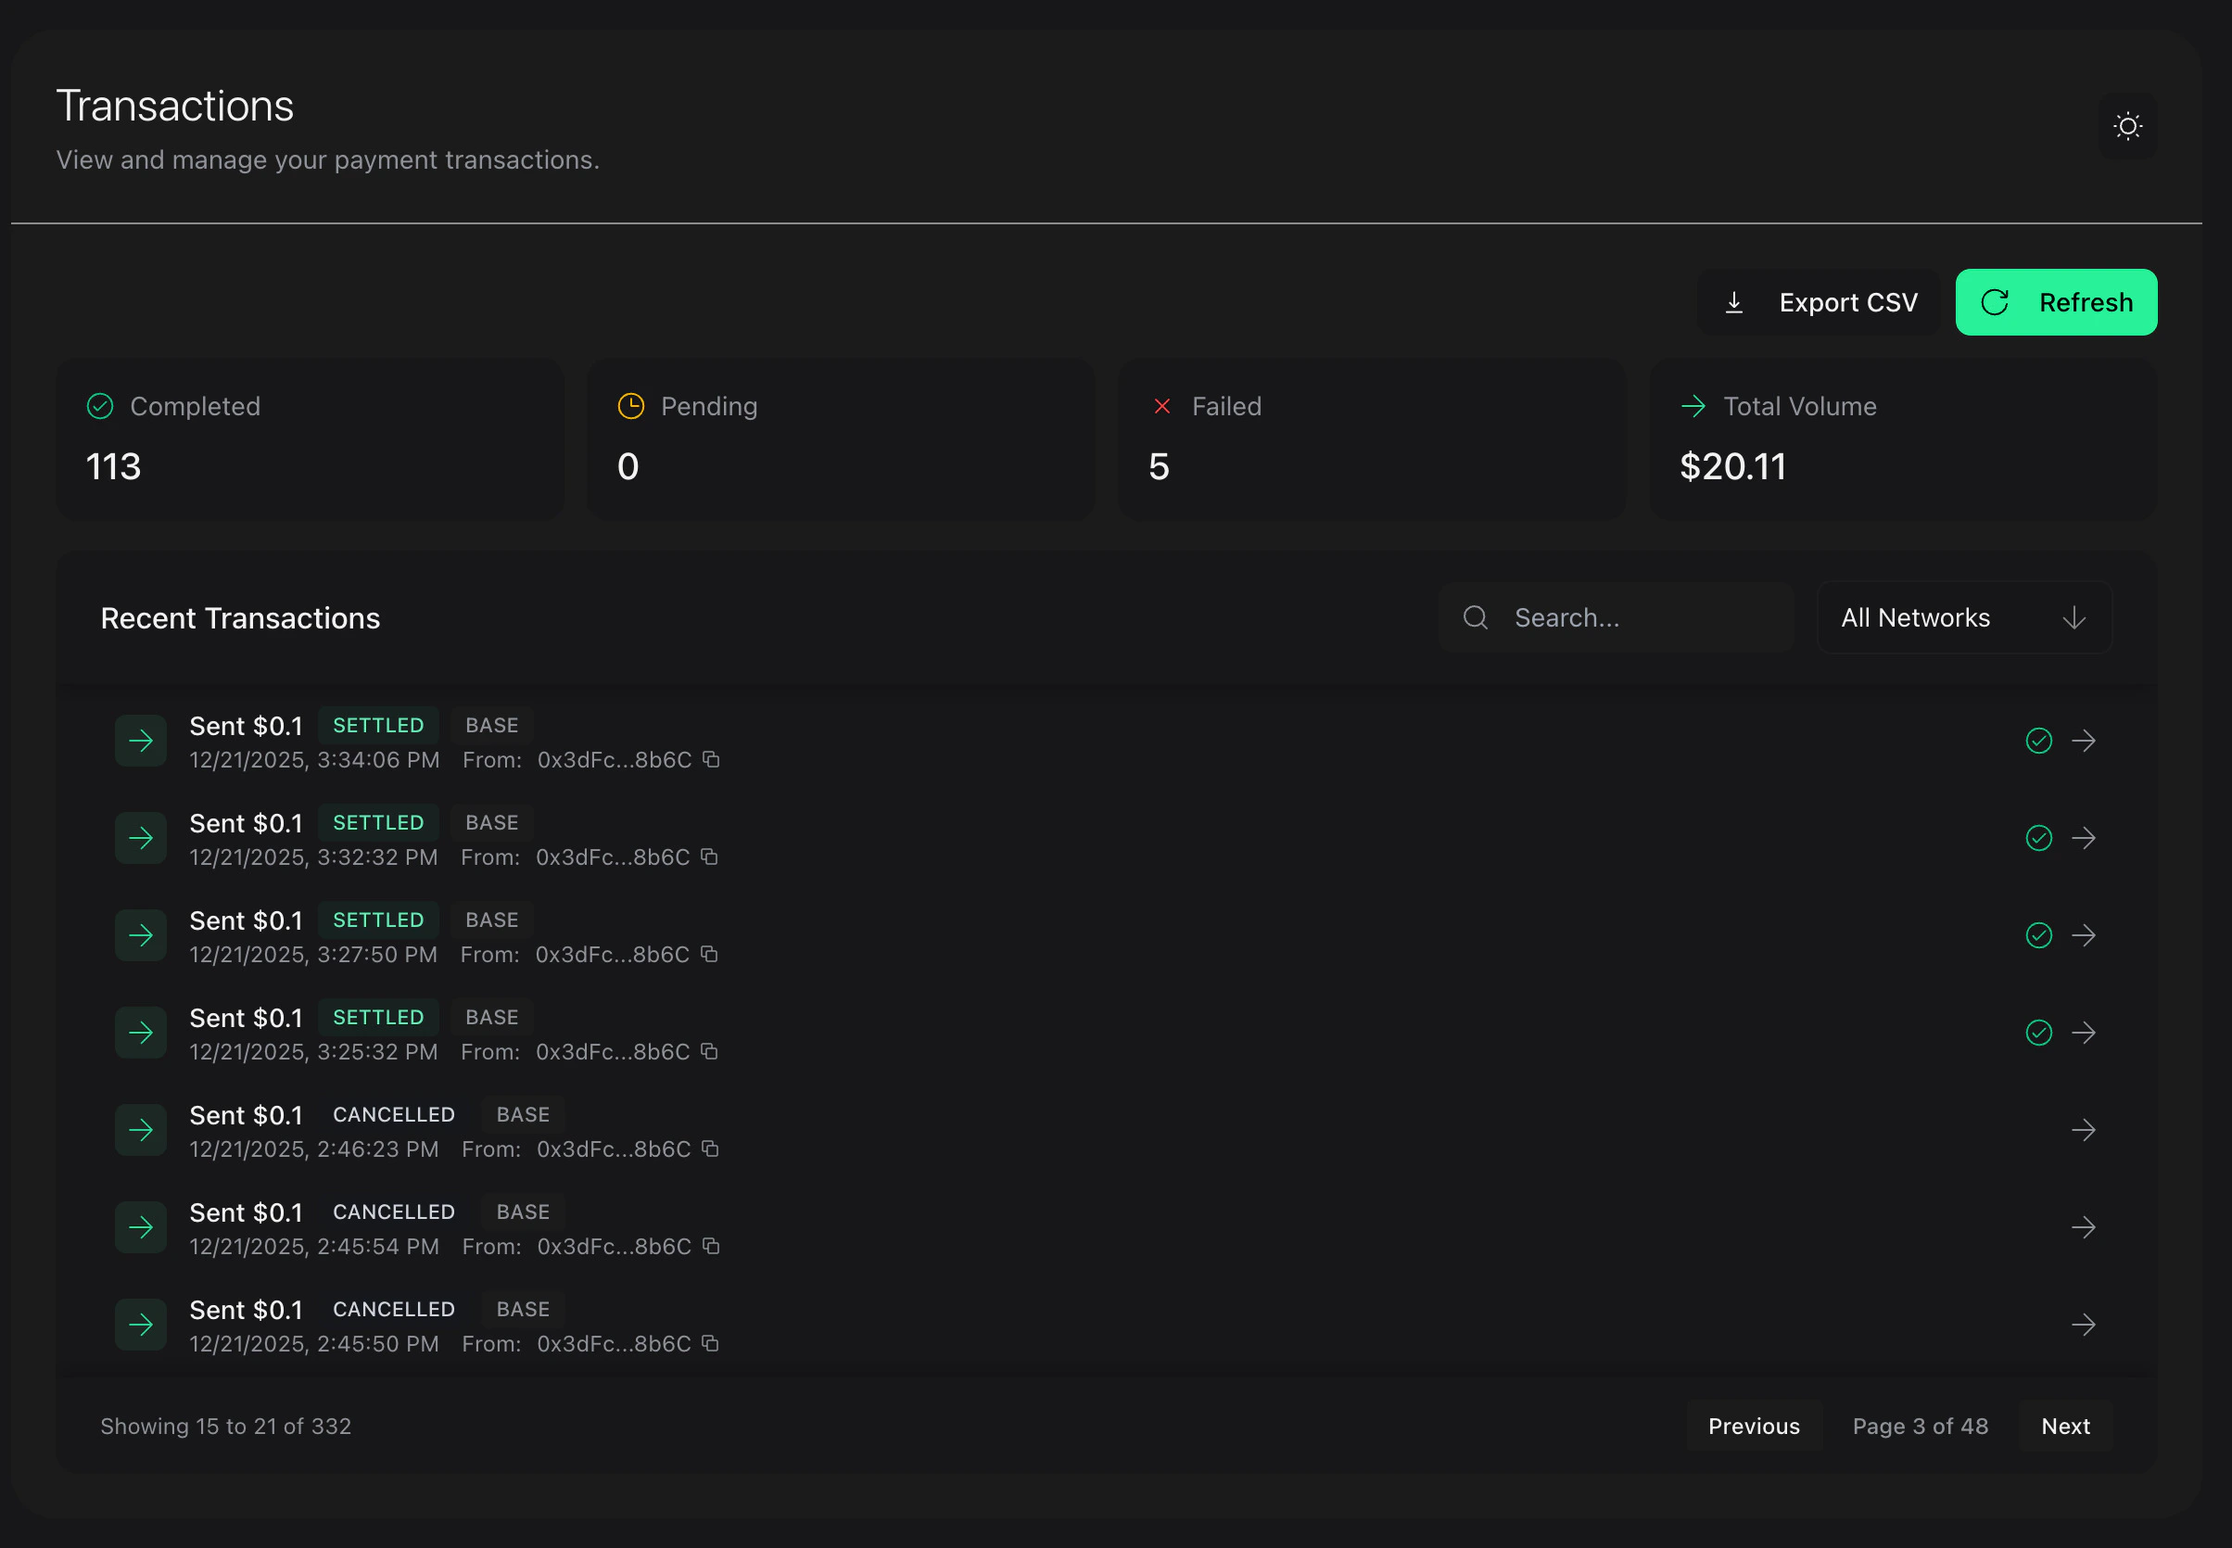Toggle the light/dark theme icon
Viewport: 2232px width, 1548px height.
click(x=2127, y=126)
